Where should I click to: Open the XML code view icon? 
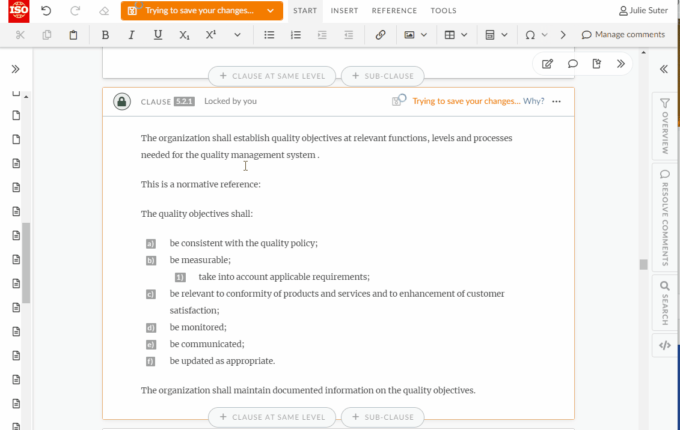click(x=664, y=345)
